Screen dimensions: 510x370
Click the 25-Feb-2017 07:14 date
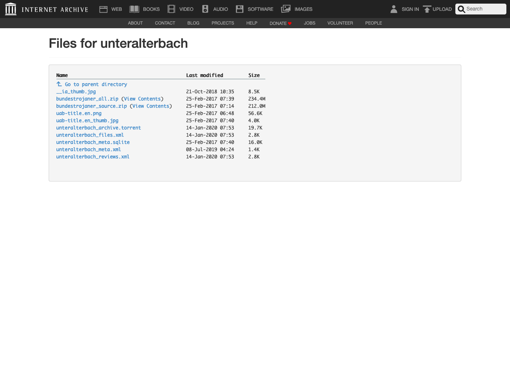pyautogui.click(x=210, y=106)
